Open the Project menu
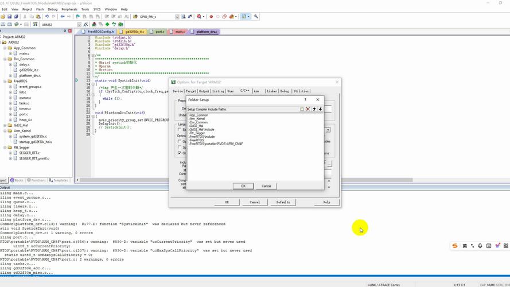The width and height of the screenshot is (510, 287). pos(27,9)
